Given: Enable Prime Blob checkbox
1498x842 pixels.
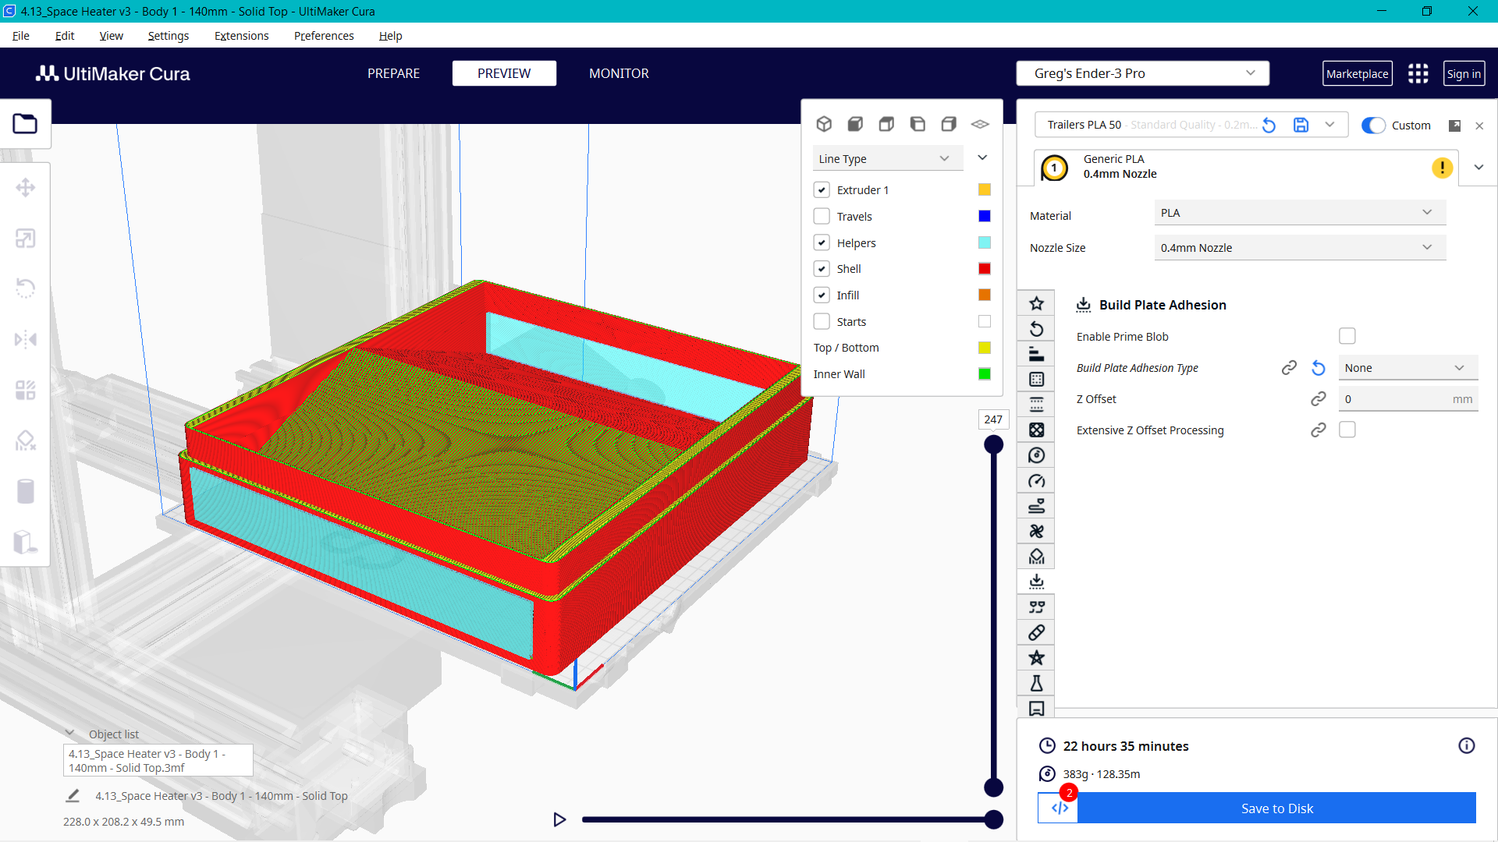Looking at the screenshot, I should (x=1347, y=336).
